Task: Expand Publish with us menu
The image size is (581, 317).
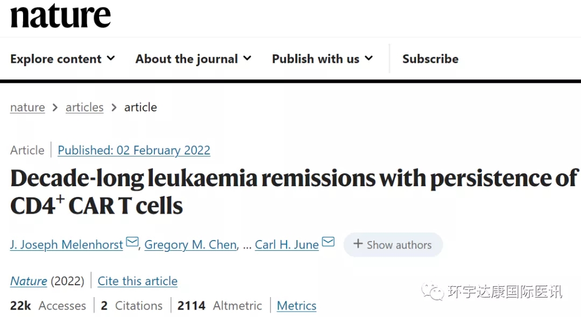Action: pyautogui.click(x=322, y=59)
